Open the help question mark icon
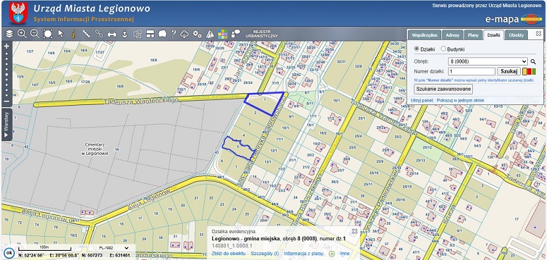Image resolution: width=547 pixels, height=260 pixels. point(174,34)
